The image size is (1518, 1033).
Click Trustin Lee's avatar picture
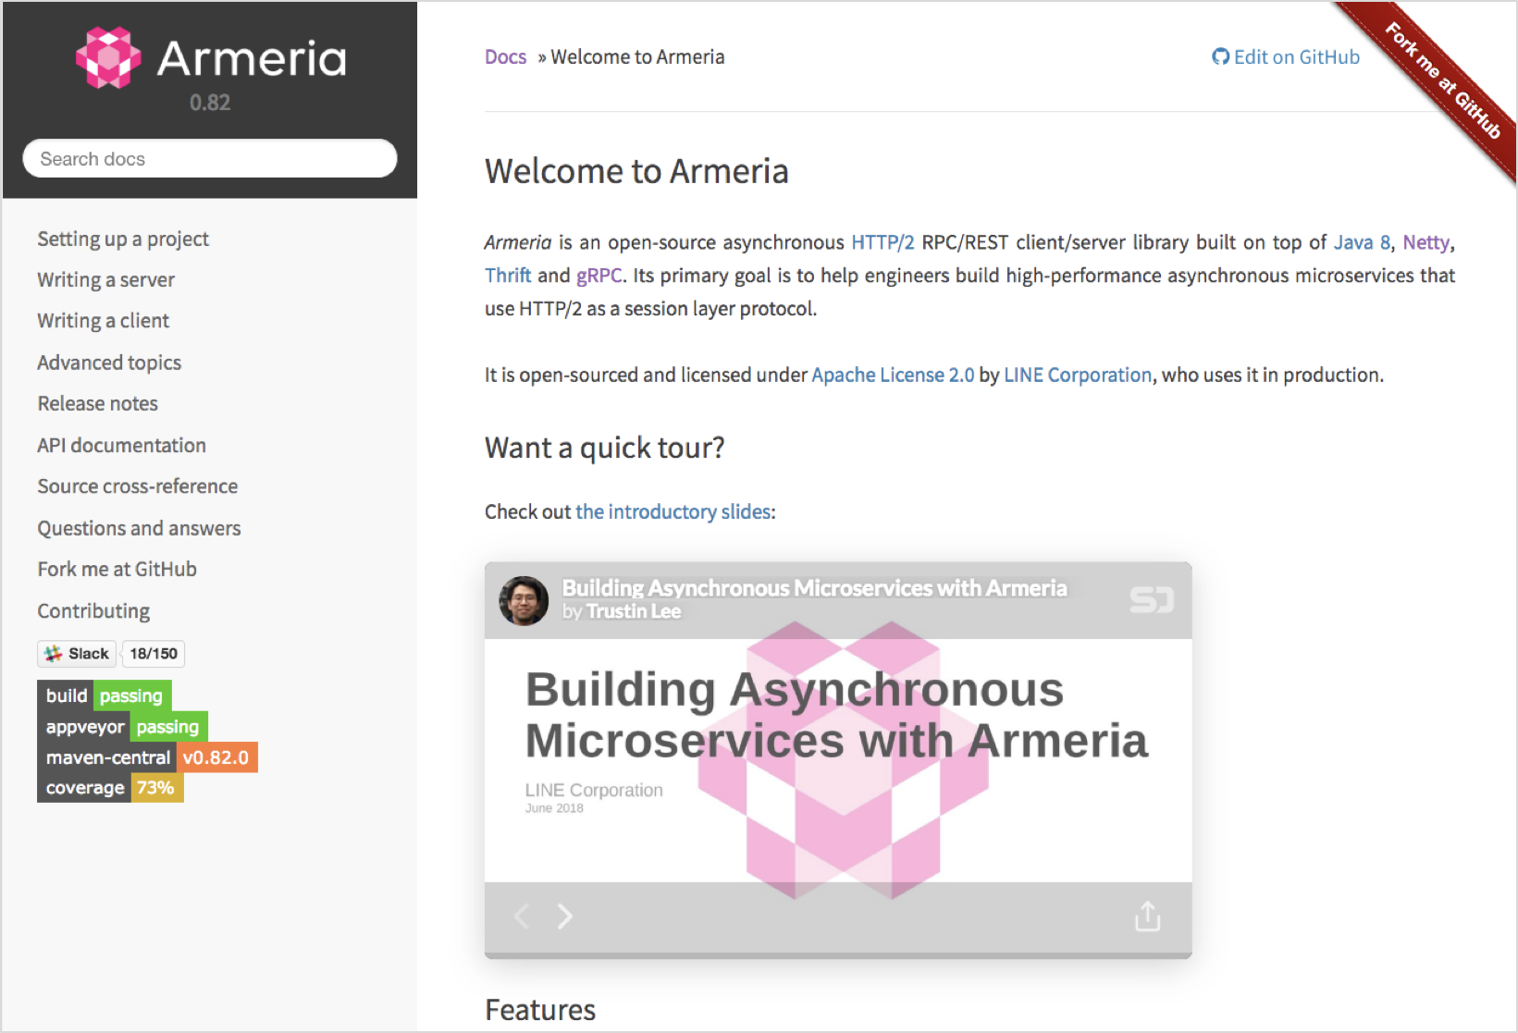(524, 600)
